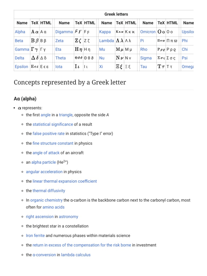Click the thermal diffusivity link

pos(49,191)
